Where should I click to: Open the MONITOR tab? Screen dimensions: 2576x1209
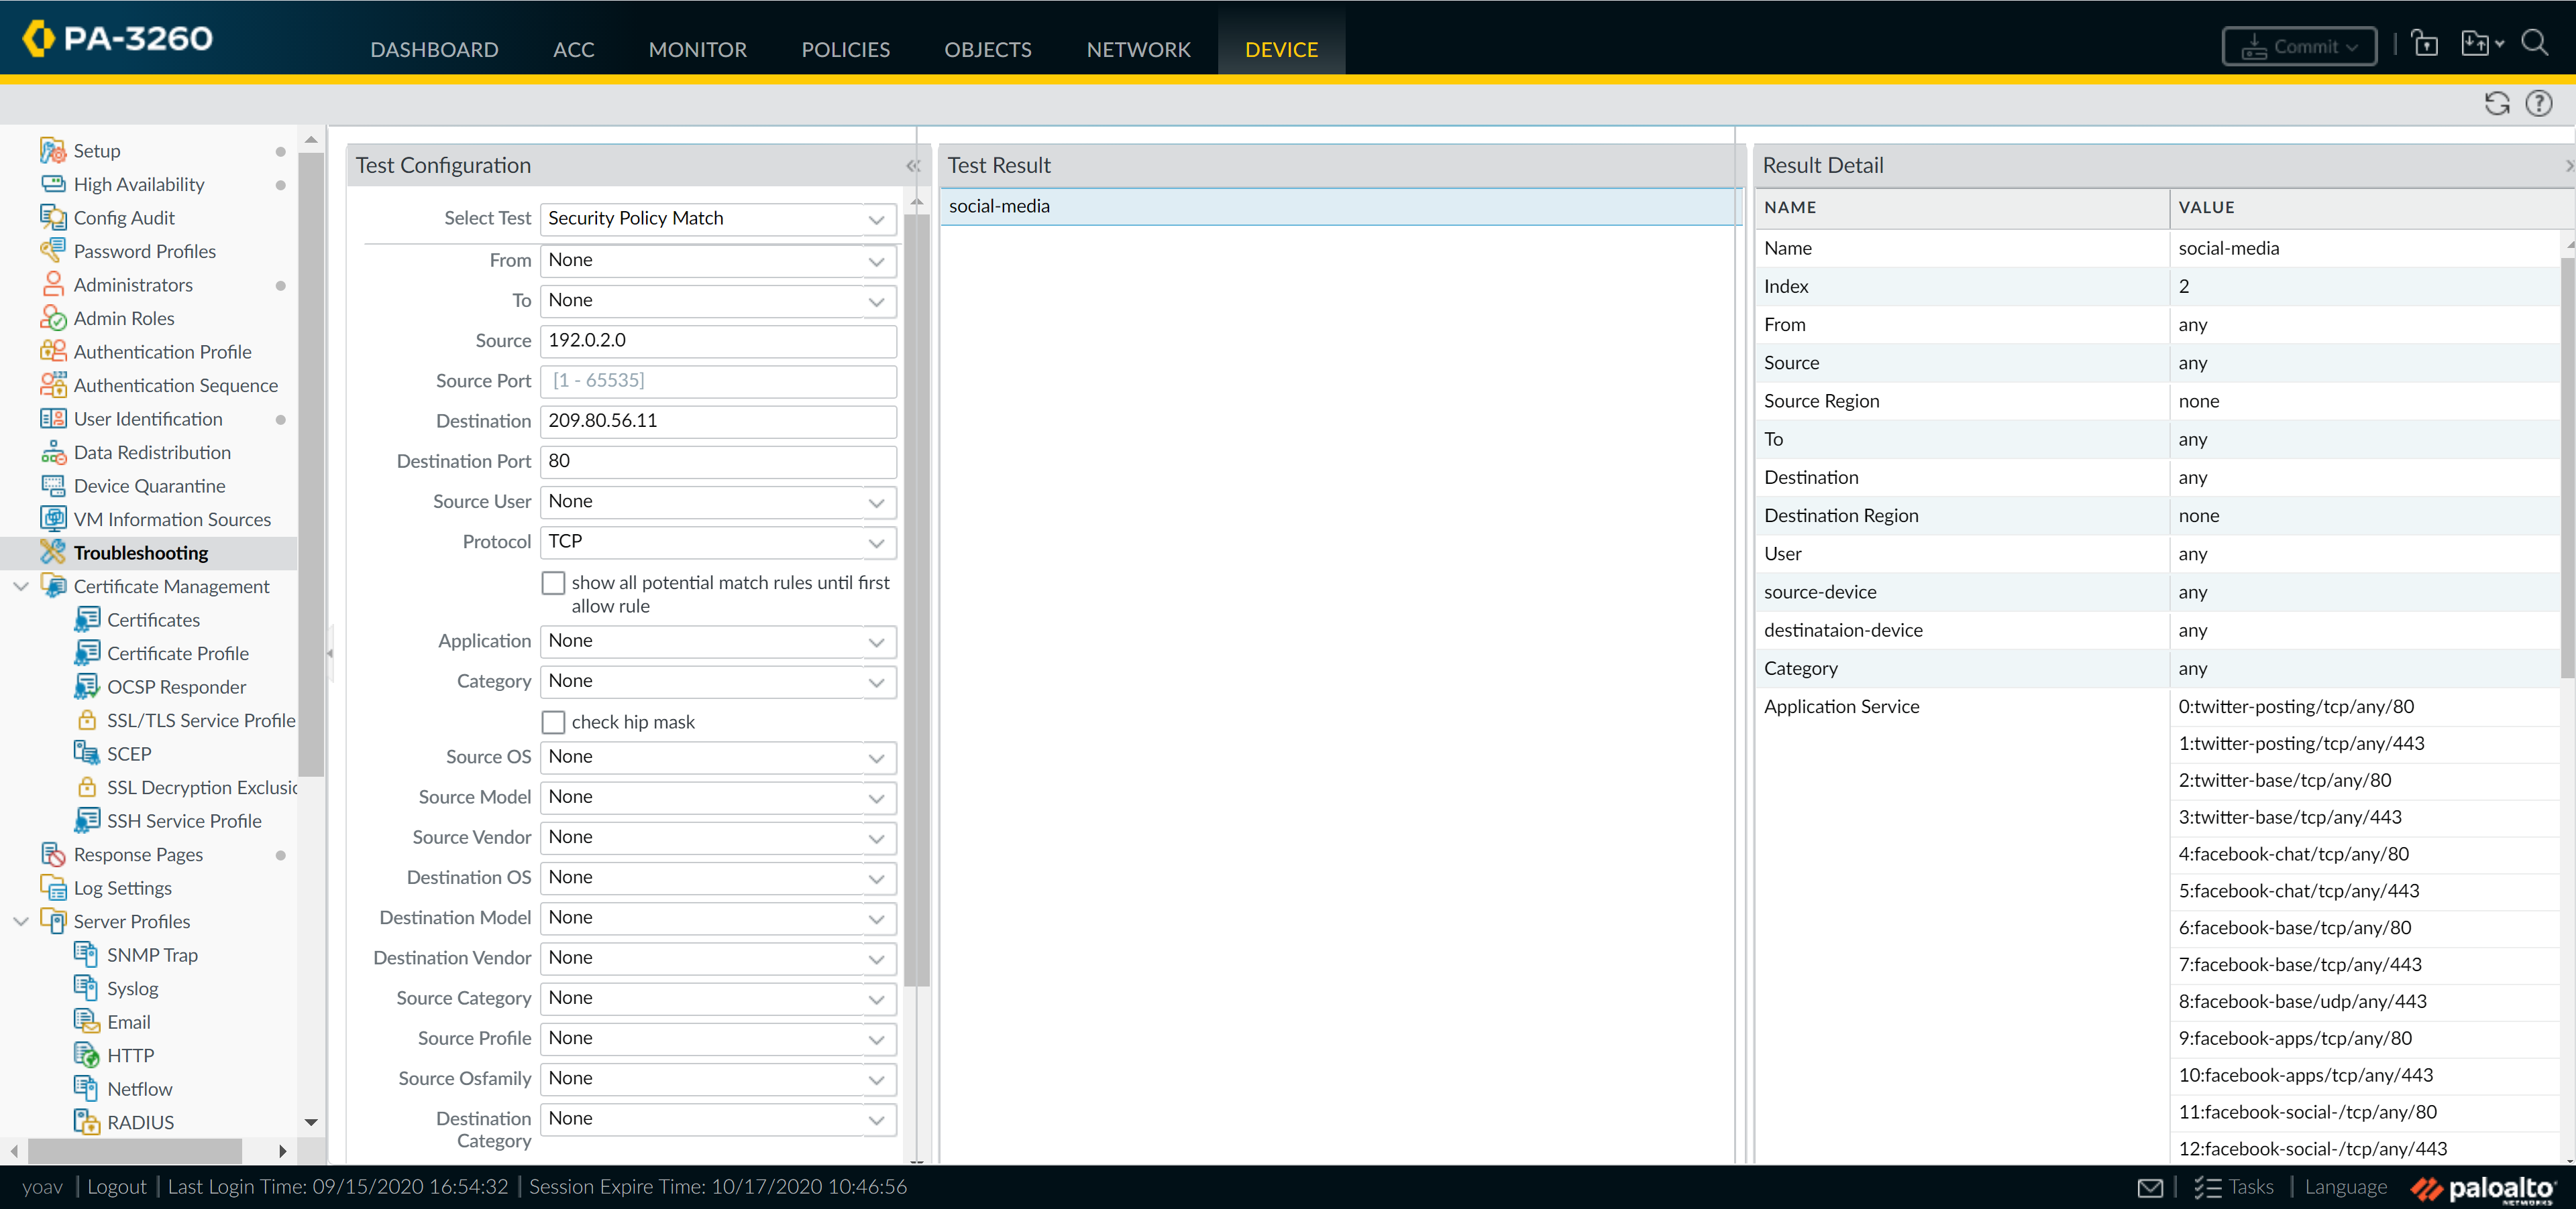tap(697, 49)
